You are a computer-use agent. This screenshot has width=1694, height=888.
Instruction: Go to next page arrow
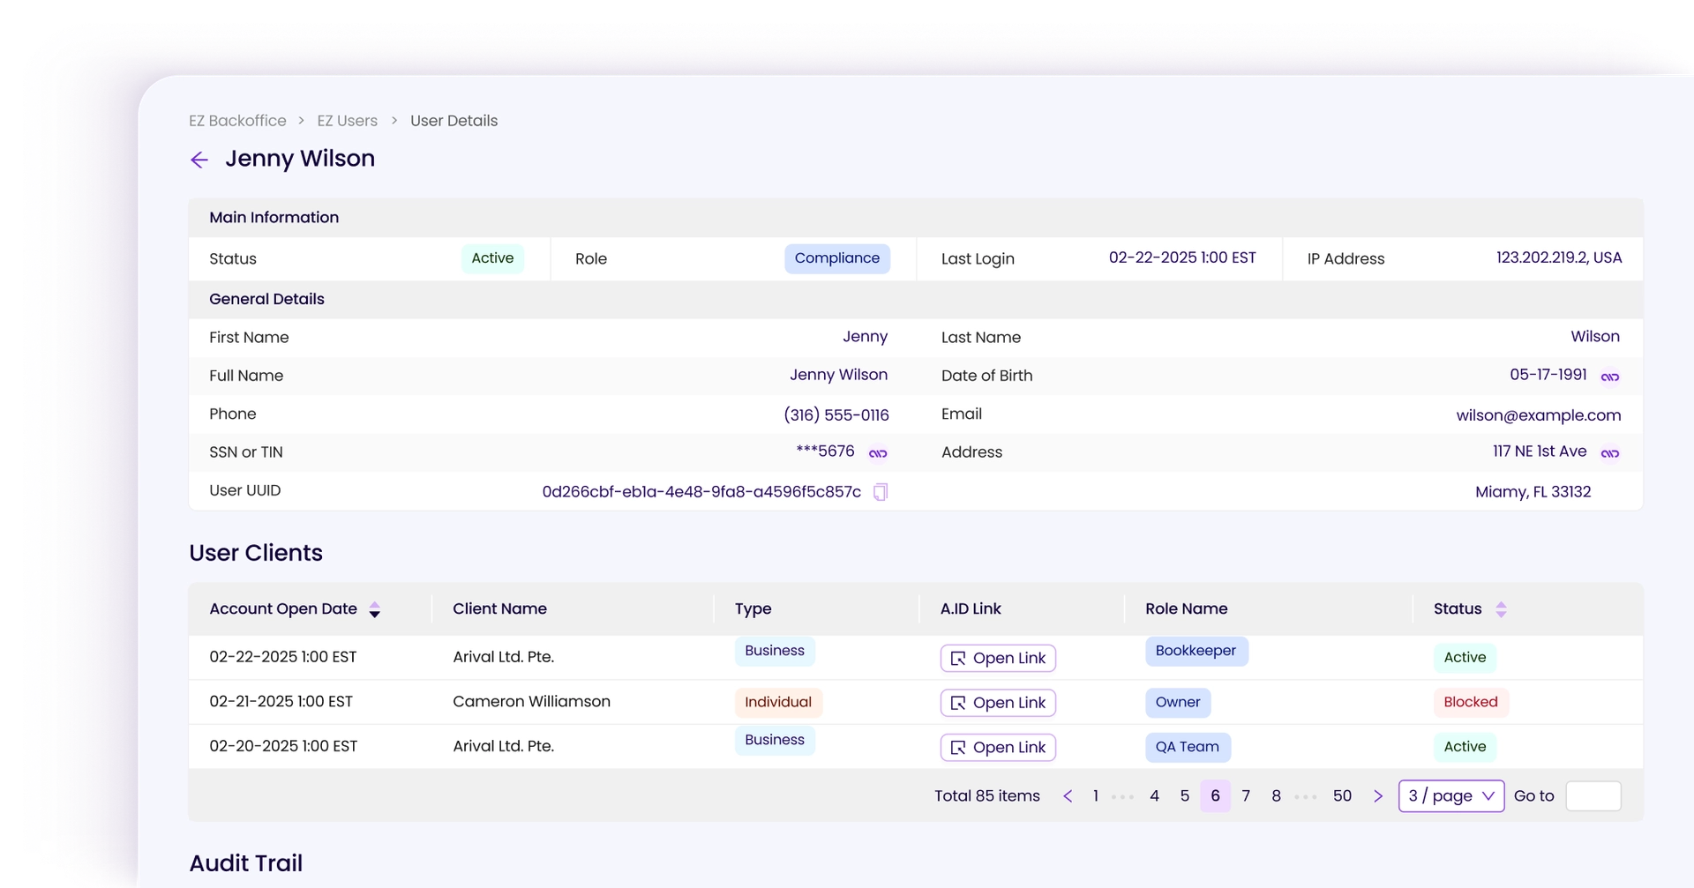pyautogui.click(x=1377, y=796)
